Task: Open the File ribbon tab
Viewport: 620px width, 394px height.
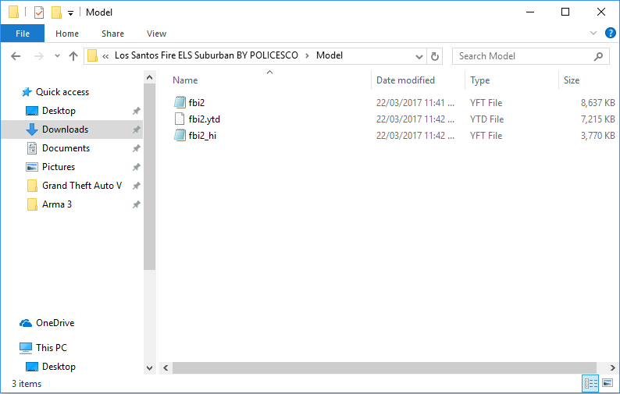Action: point(23,34)
